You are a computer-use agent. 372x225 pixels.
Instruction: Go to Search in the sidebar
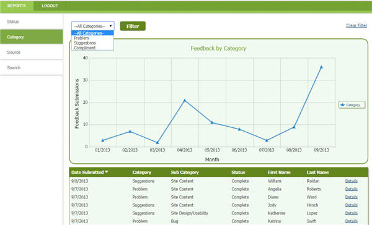click(32, 67)
